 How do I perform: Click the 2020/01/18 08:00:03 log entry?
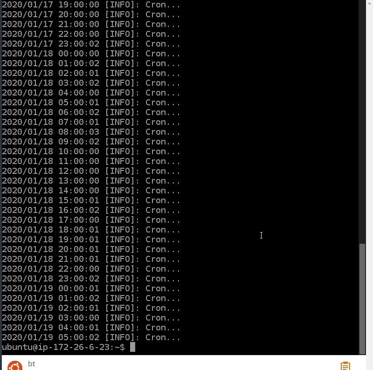(x=91, y=132)
